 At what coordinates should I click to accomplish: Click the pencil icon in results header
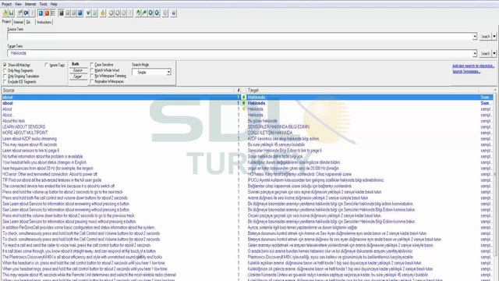[239, 91]
